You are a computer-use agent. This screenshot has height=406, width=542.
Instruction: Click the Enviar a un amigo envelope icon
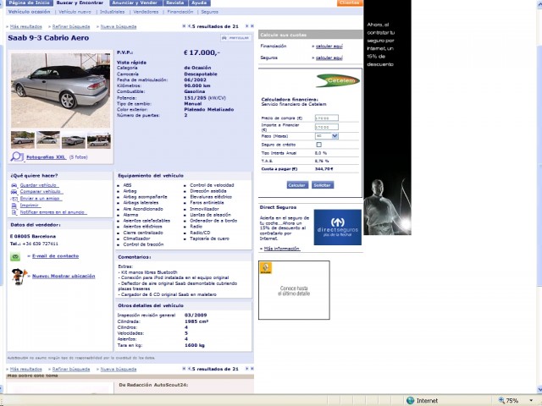point(14,199)
